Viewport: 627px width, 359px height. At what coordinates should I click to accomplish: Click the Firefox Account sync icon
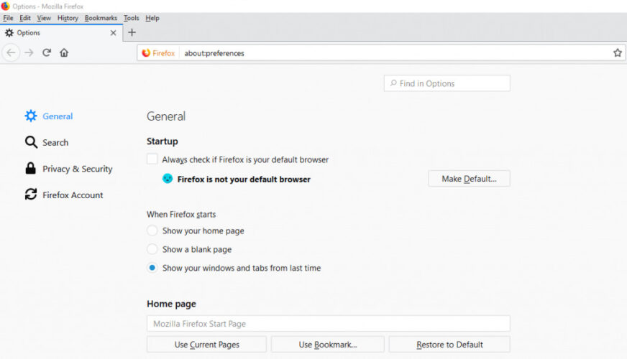click(x=31, y=195)
